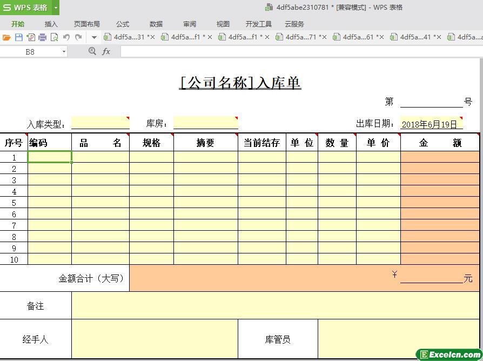Click the Open folder icon in toolbar

[6, 37]
